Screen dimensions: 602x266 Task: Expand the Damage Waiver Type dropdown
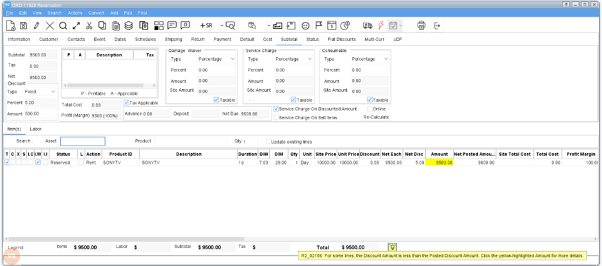click(216, 58)
